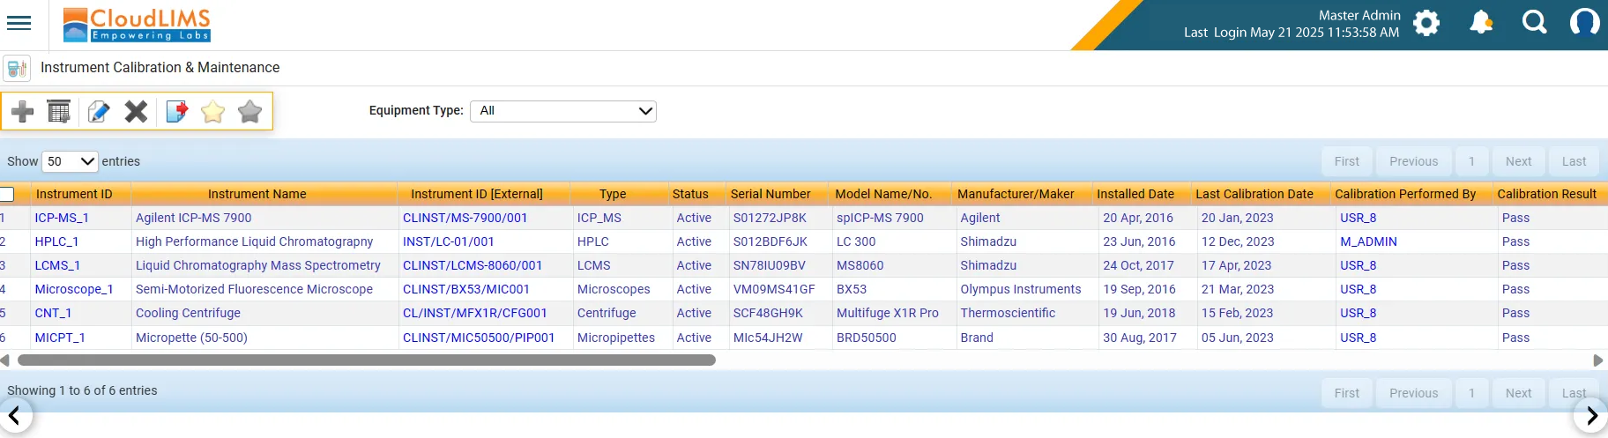This screenshot has width=1608, height=438.
Task: Open the Equipment Type dropdown
Action: (x=563, y=111)
